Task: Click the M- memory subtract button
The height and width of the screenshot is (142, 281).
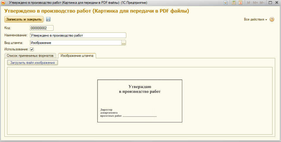Action: pos(262,3)
